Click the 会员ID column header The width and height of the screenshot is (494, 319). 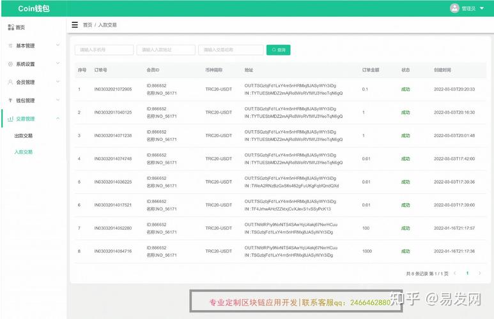tap(153, 70)
